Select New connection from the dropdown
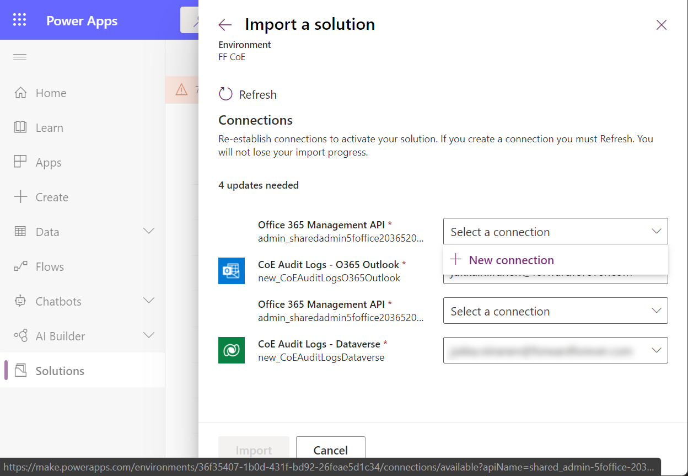The image size is (688, 476). (x=511, y=260)
